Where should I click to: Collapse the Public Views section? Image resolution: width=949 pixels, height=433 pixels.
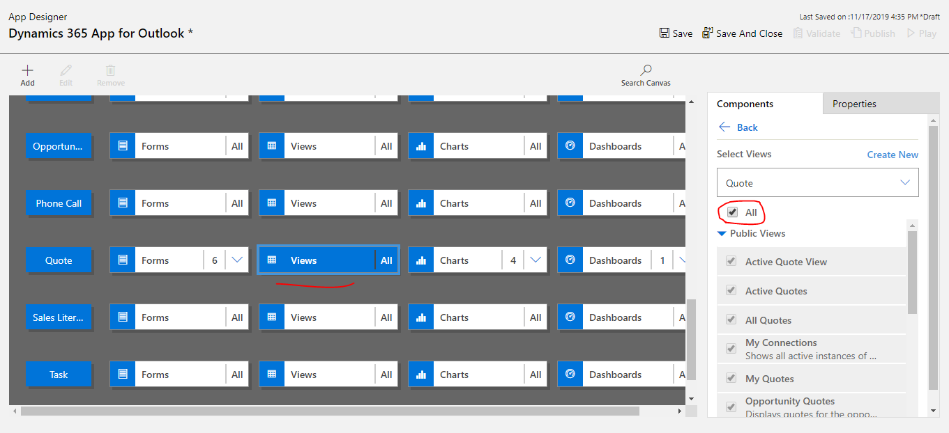[722, 233]
